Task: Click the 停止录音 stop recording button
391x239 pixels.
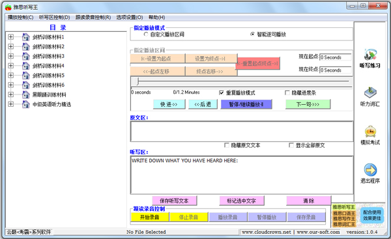Action: [188, 217]
